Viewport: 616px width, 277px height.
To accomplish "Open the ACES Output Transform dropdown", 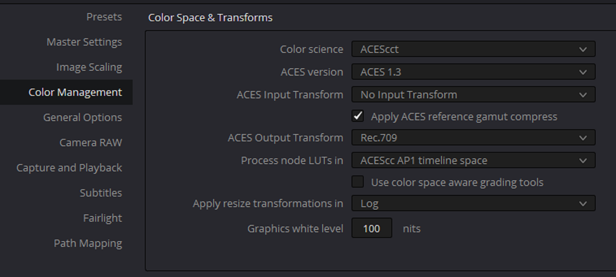I will click(474, 138).
